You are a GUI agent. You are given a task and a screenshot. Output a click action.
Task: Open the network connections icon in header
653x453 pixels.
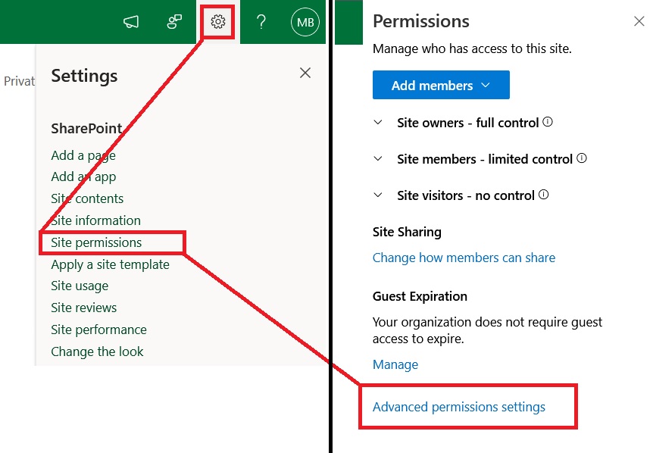174,23
